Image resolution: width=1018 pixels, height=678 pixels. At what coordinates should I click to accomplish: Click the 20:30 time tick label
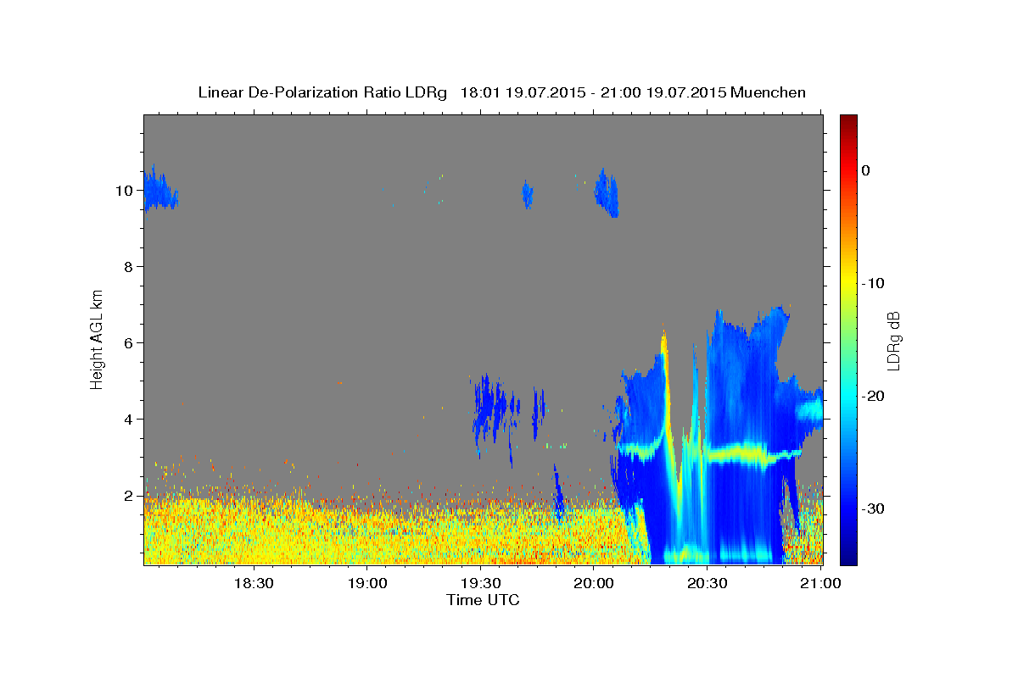click(708, 584)
